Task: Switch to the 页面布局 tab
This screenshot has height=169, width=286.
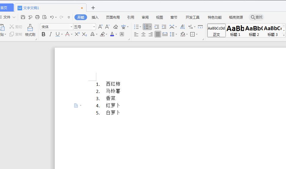Action: coord(113,17)
